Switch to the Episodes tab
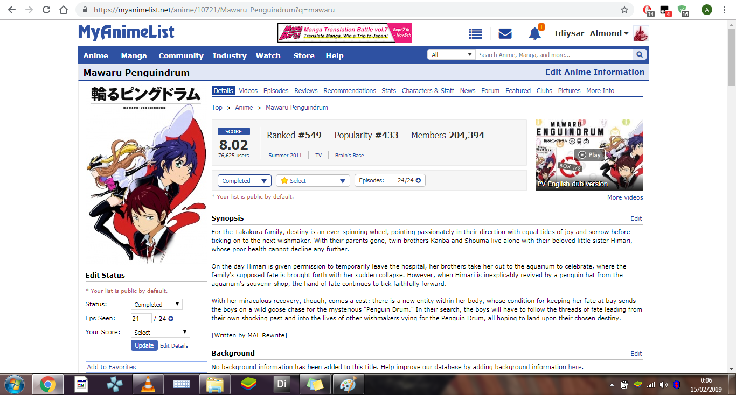The height and width of the screenshot is (395, 736). click(x=276, y=90)
